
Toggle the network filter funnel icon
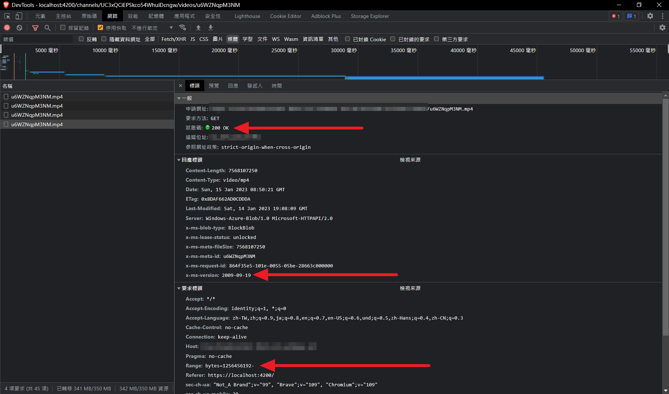coord(35,28)
